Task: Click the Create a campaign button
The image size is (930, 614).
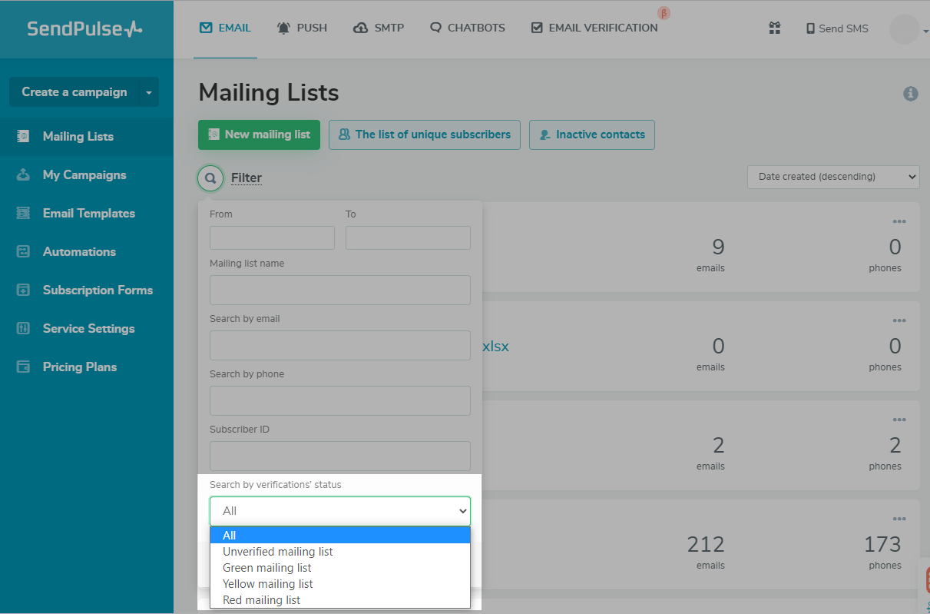Action: tap(74, 92)
